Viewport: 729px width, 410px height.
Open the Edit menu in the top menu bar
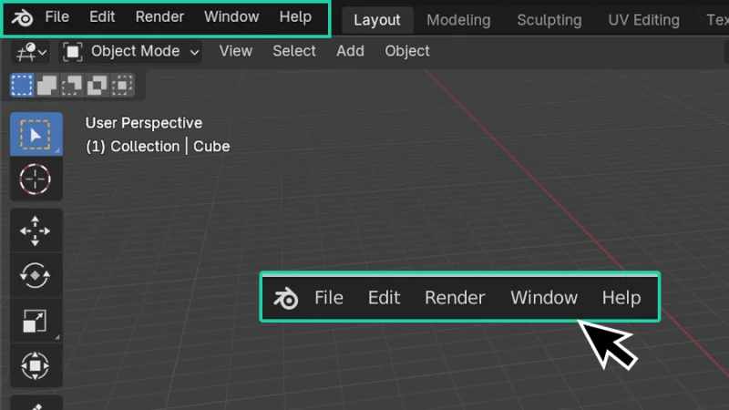click(x=102, y=16)
